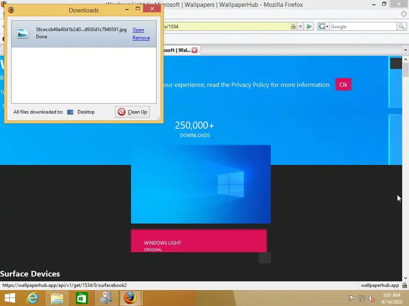Image resolution: width=409 pixels, height=306 pixels.
Task: Open File Explorer from taskbar
Action: point(57,298)
